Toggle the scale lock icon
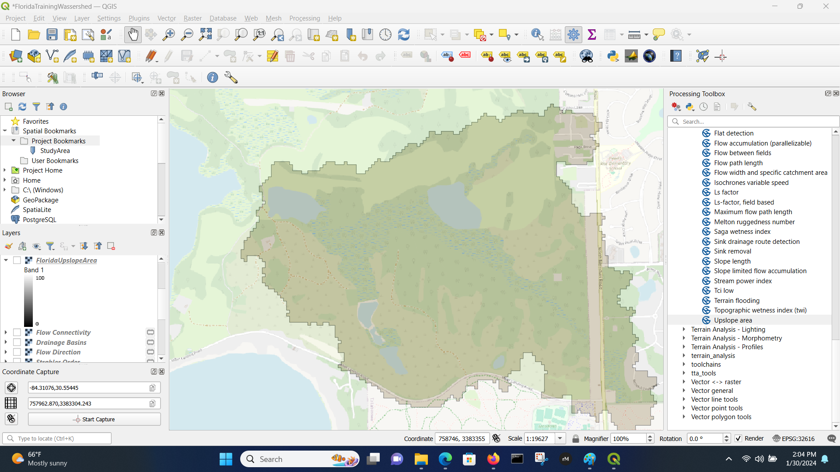 pyautogui.click(x=576, y=438)
